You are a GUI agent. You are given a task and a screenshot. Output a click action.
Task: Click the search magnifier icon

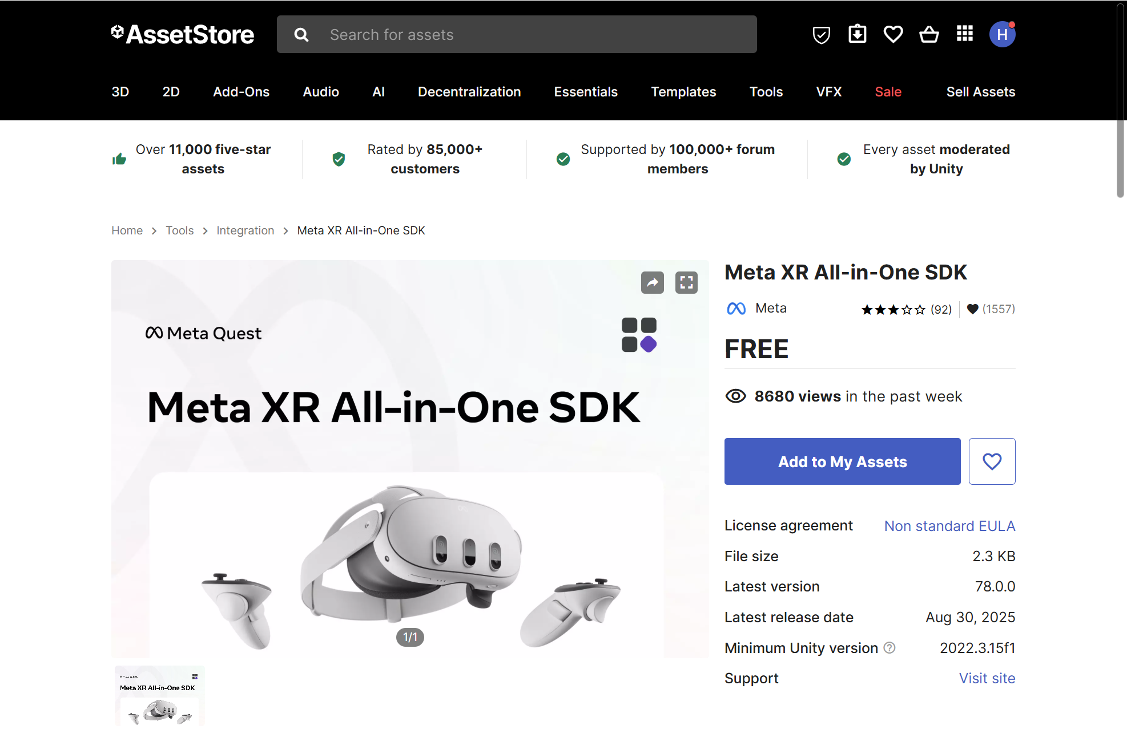coord(301,35)
